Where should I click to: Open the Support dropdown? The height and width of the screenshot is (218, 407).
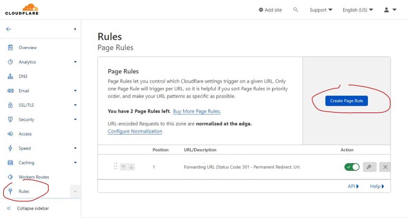click(321, 10)
